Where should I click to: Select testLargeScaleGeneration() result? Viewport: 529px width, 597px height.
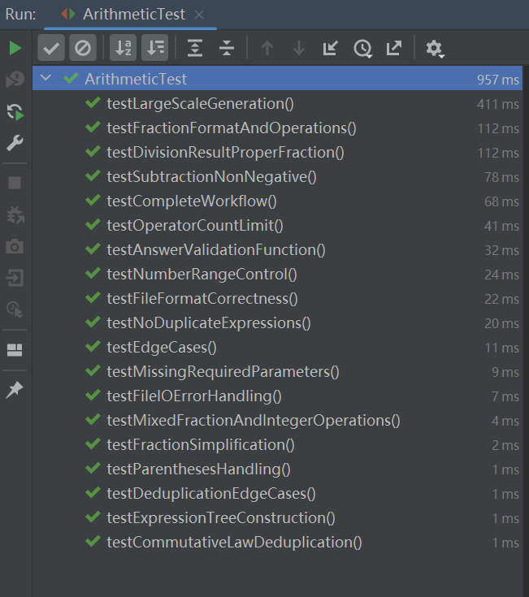[x=277, y=104]
